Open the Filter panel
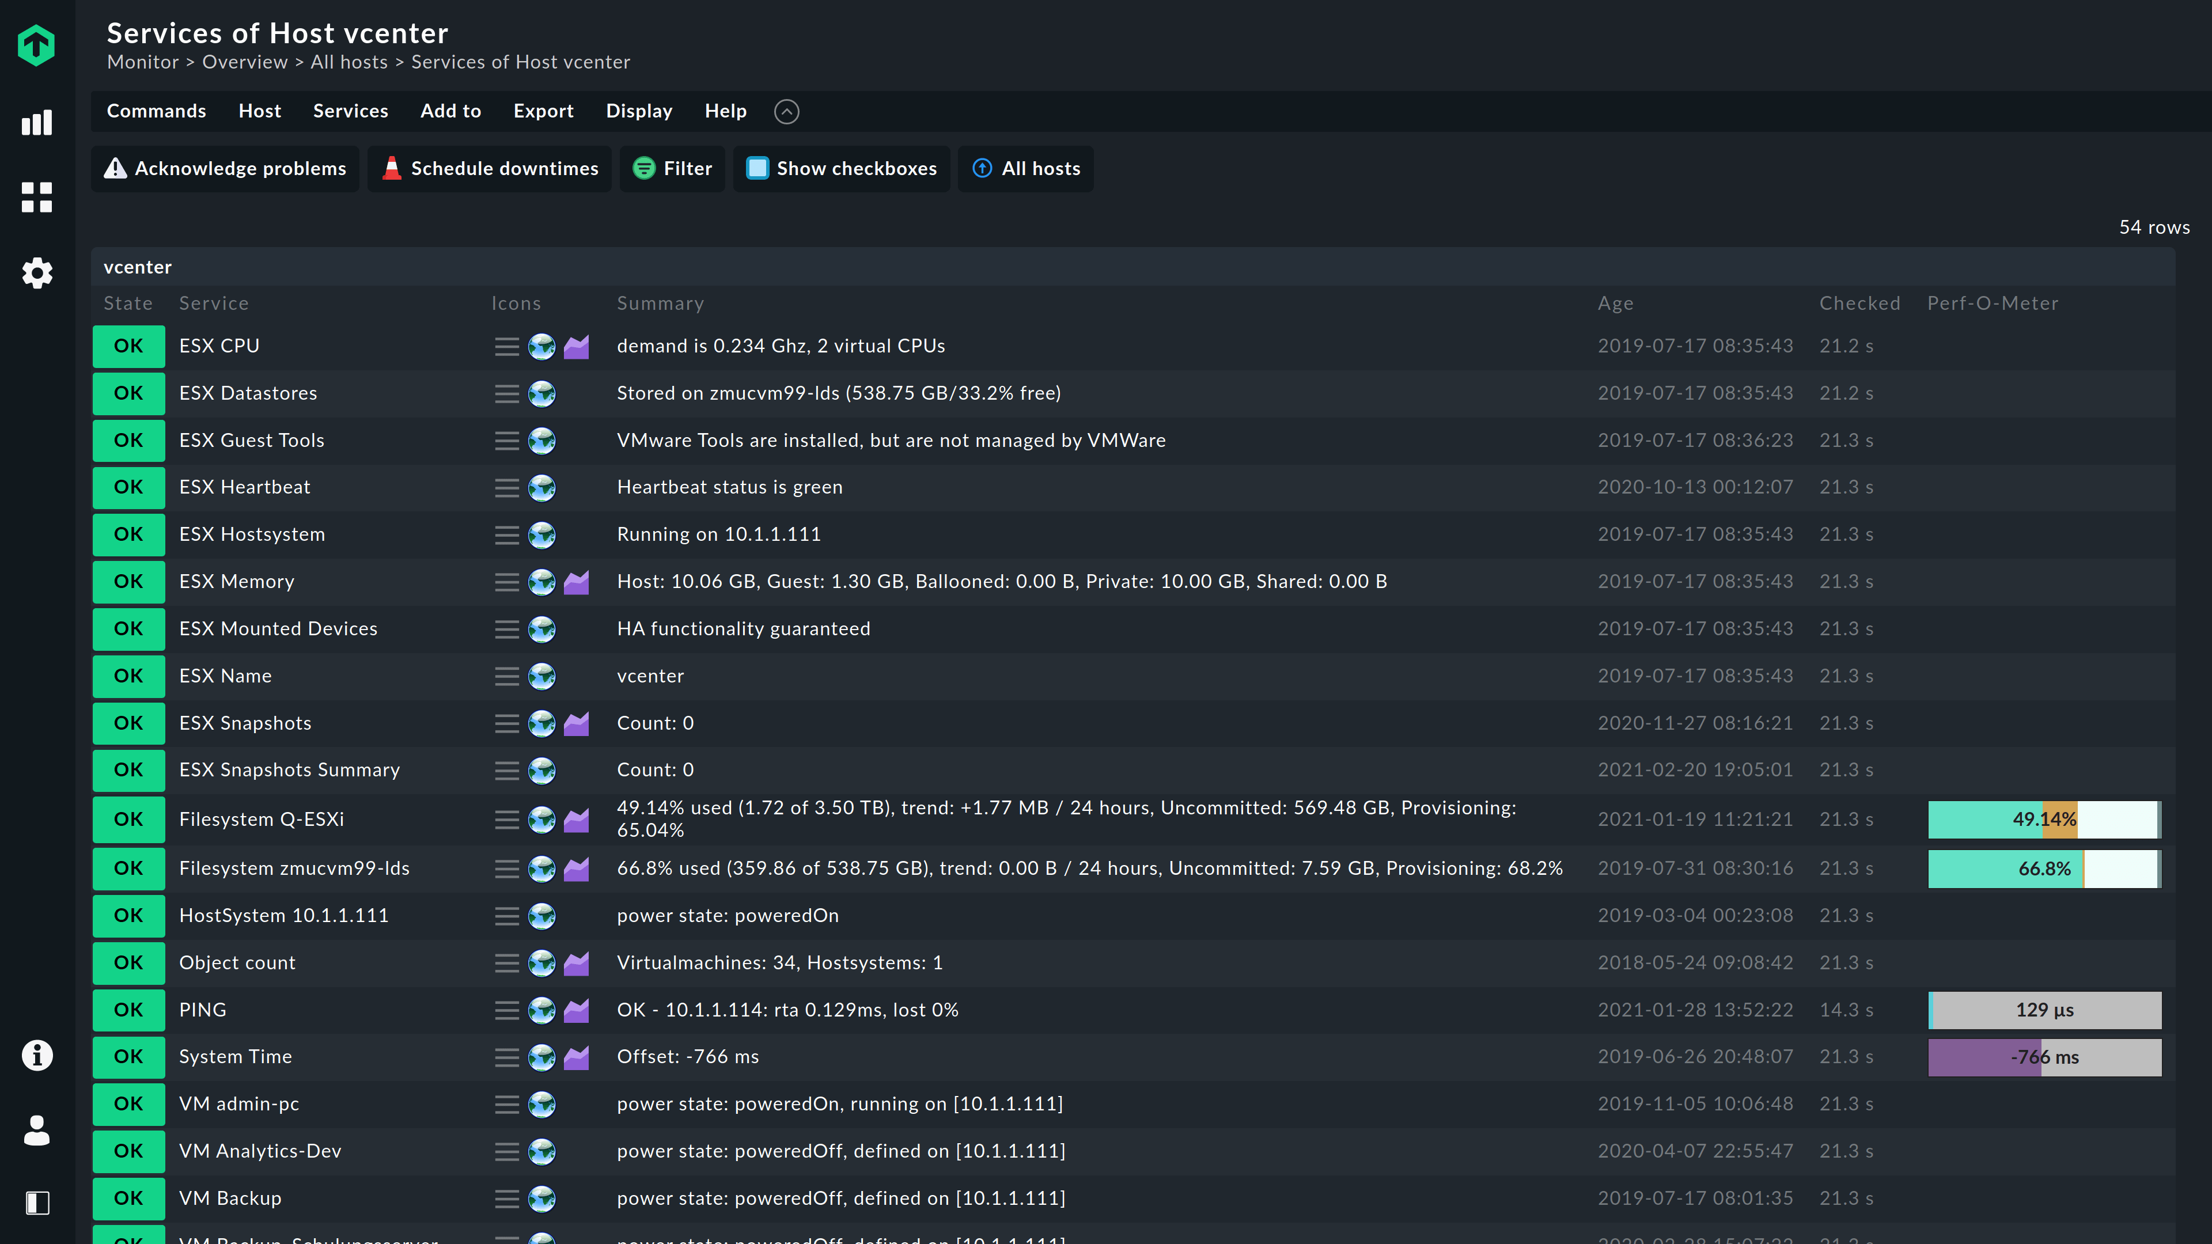The height and width of the screenshot is (1244, 2212). click(672, 168)
